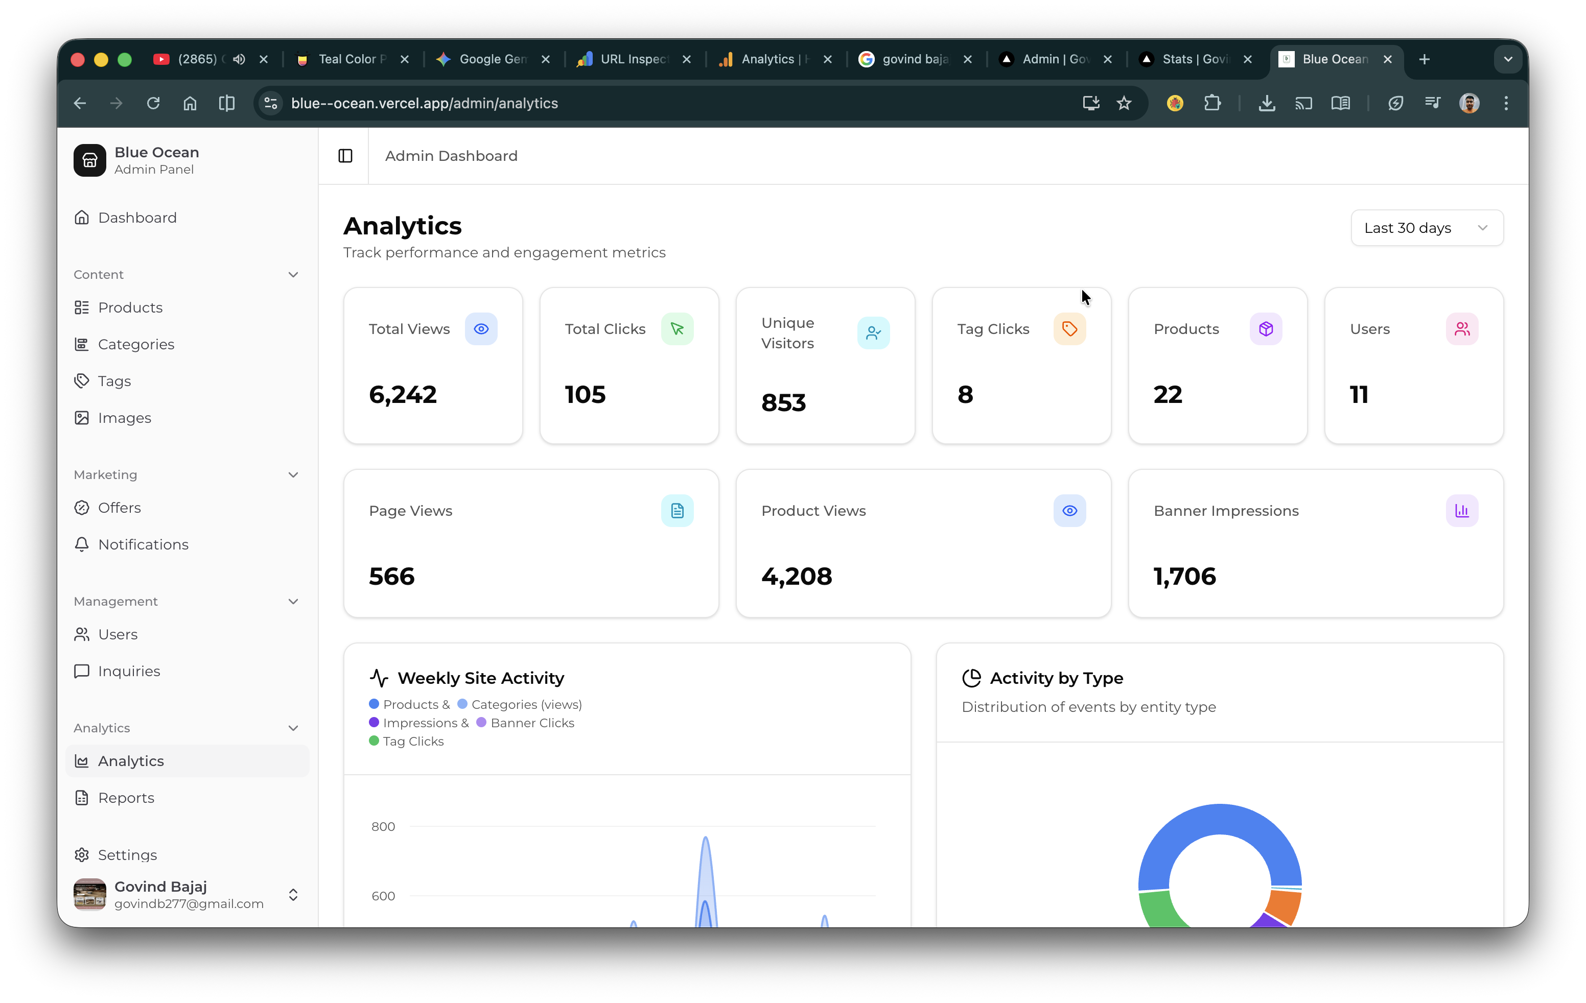Screen dimensions: 1586x1003
Task: Click the Page Views document icon
Action: [x=677, y=511]
